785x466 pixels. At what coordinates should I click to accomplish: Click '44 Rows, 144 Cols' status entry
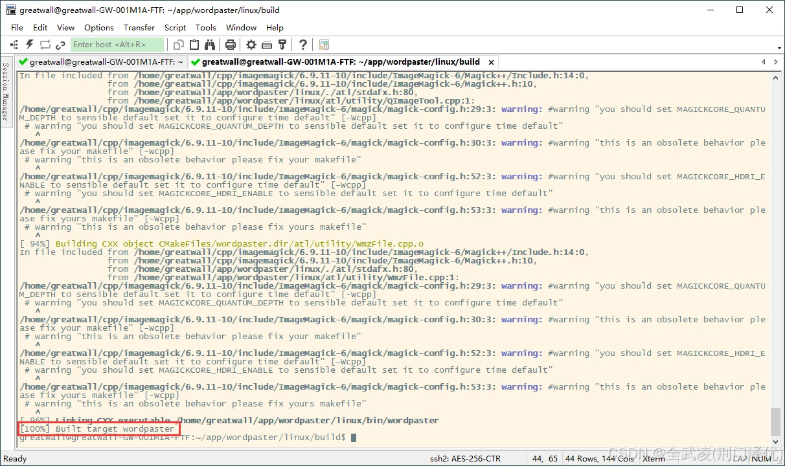600,458
